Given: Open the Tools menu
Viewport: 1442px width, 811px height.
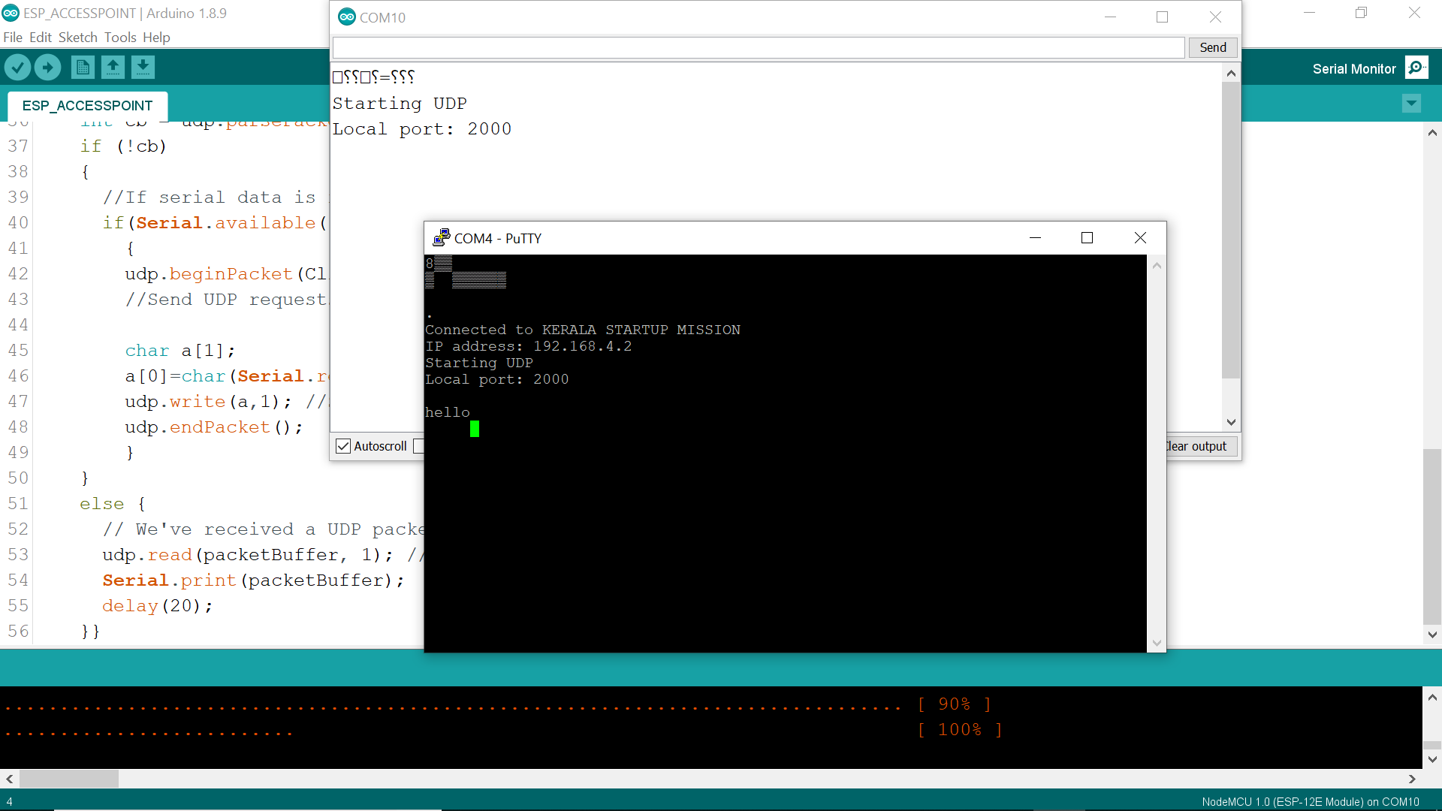Looking at the screenshot, I should pos(120,38).
